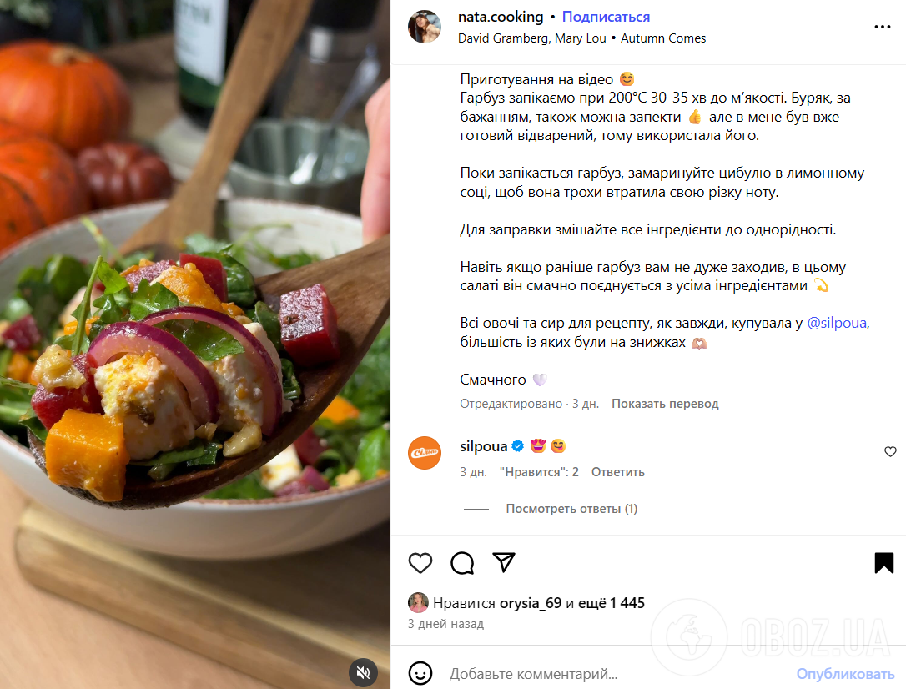Open comments via the speech bubble icon
906x689 pixels.
pos(462,562)
